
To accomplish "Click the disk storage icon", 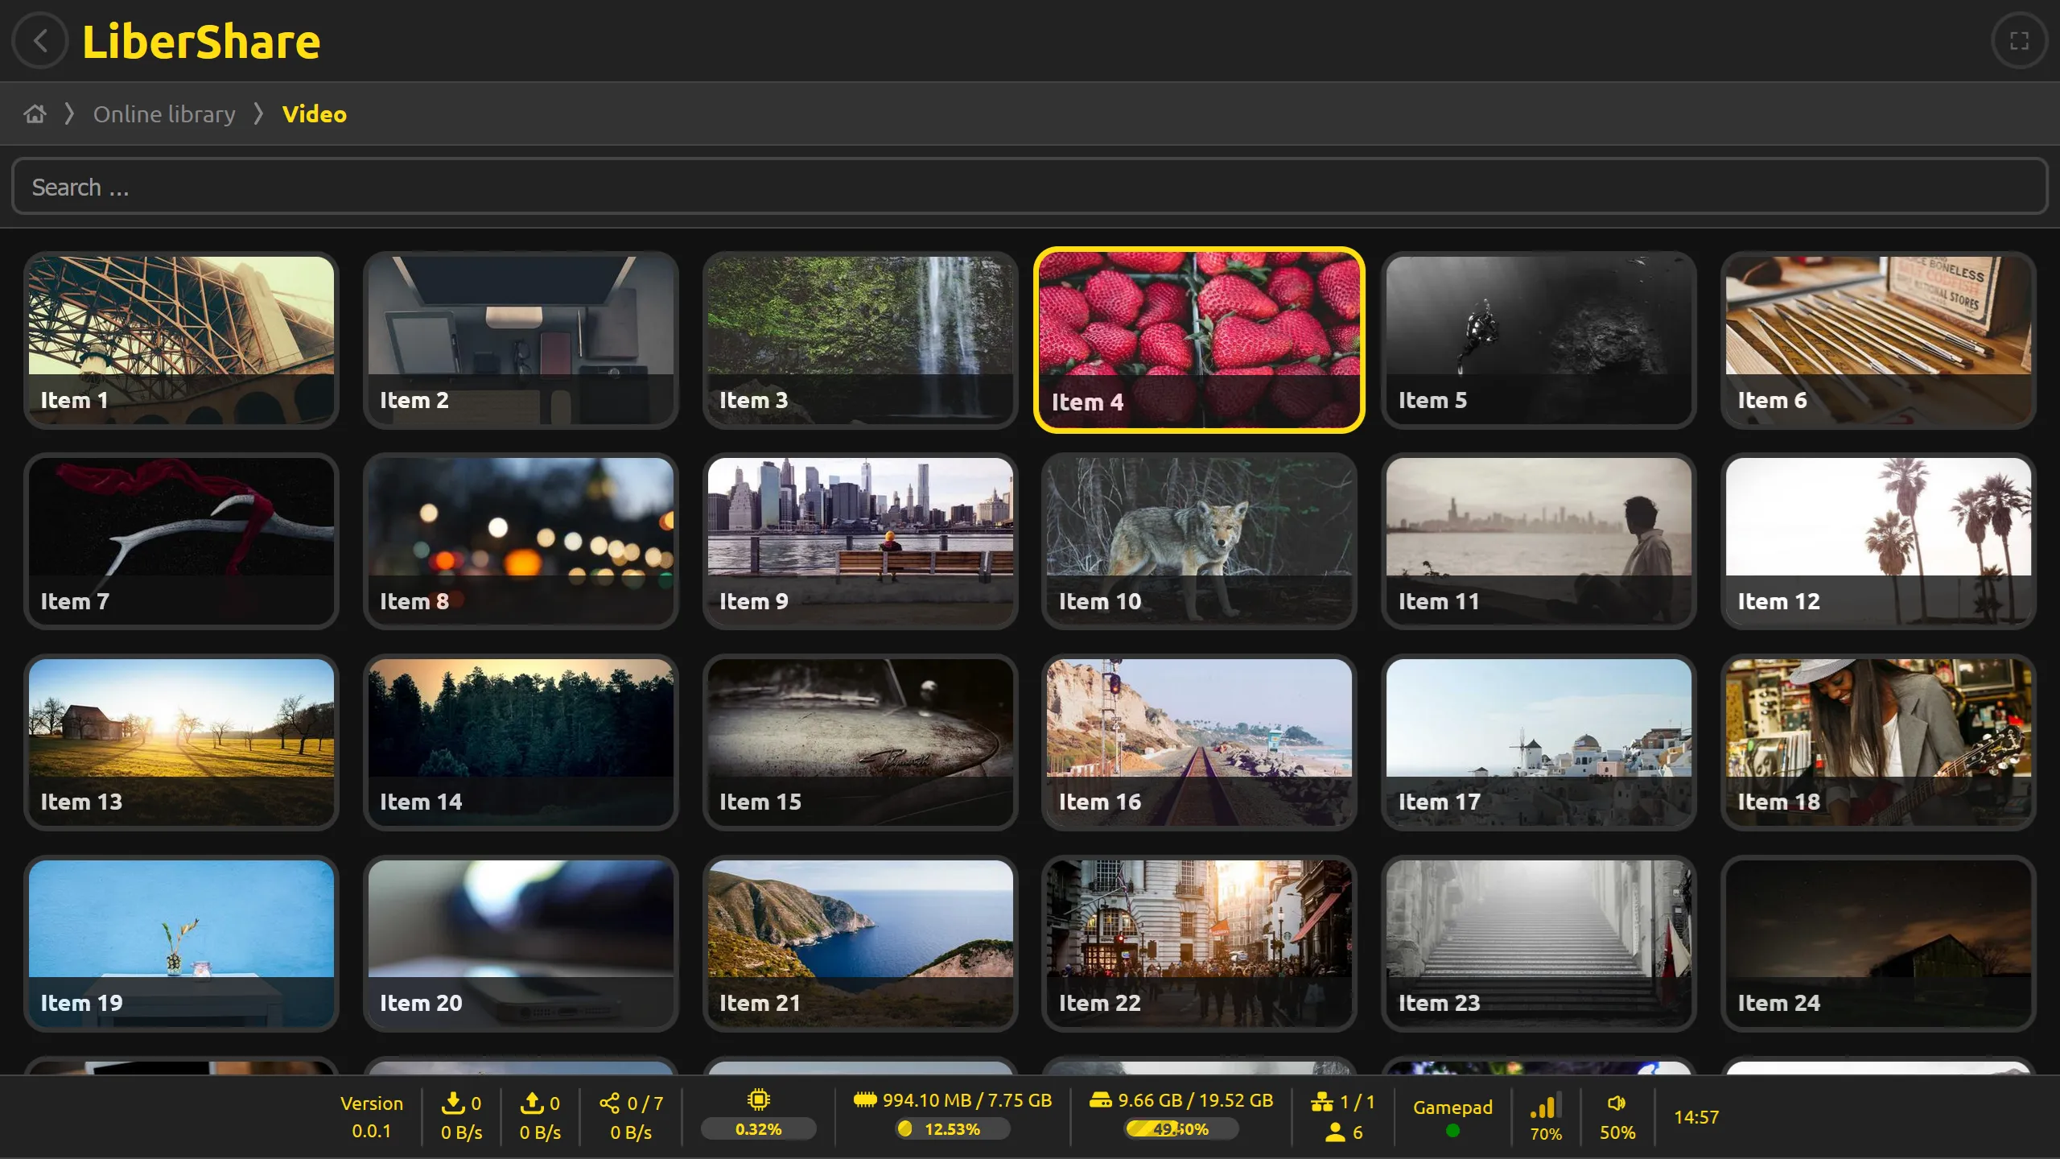I will [1100, 1099].
